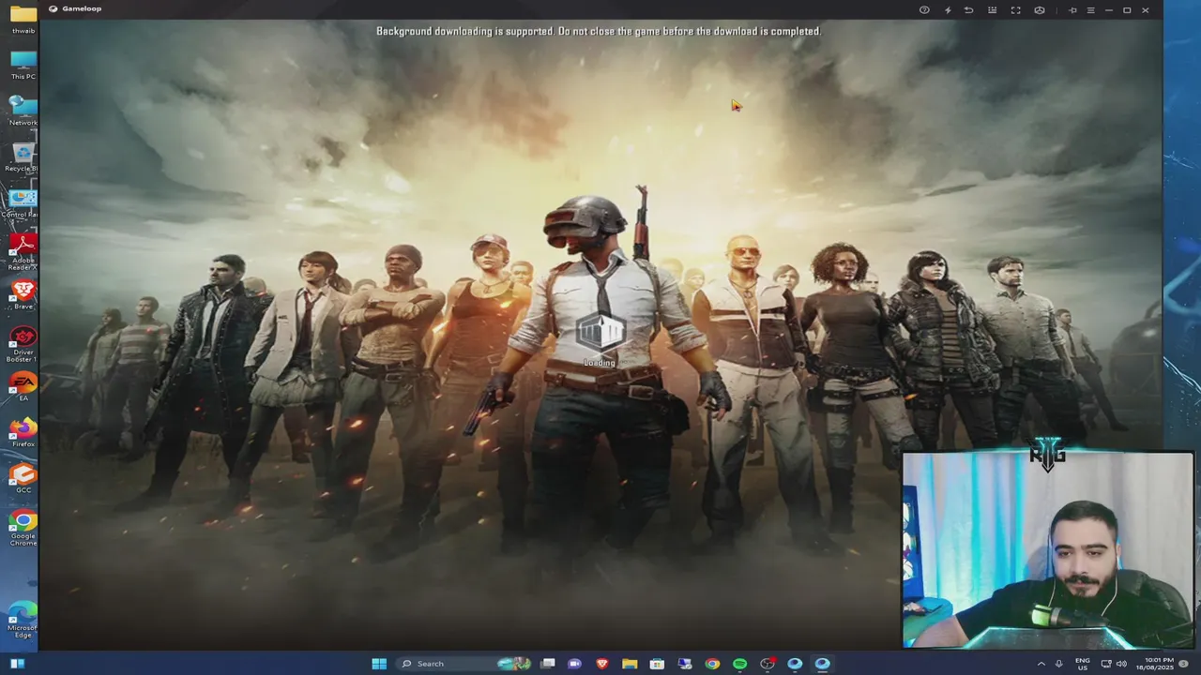
Task: Click the back arrow icon in Gameloop title bar
Action: (969, 10)
